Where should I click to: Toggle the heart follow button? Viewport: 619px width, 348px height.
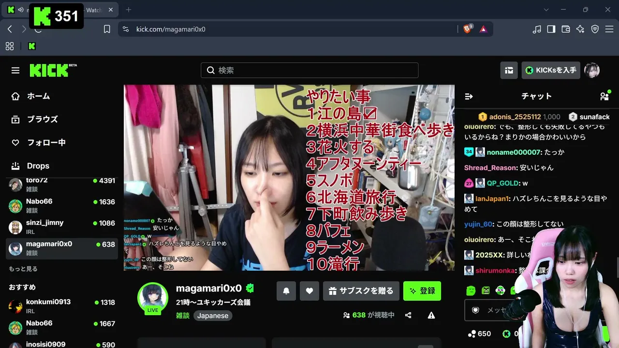(x=309, y=291)
